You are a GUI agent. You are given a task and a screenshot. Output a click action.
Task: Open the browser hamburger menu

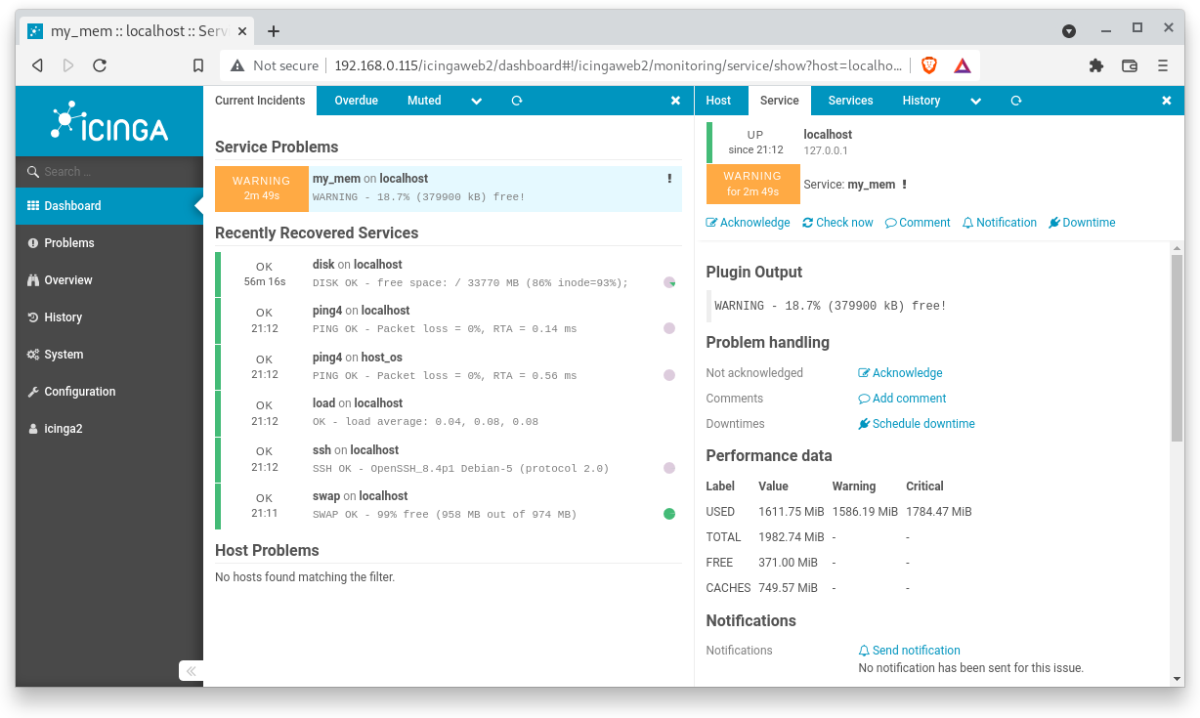click(1163, 65)
